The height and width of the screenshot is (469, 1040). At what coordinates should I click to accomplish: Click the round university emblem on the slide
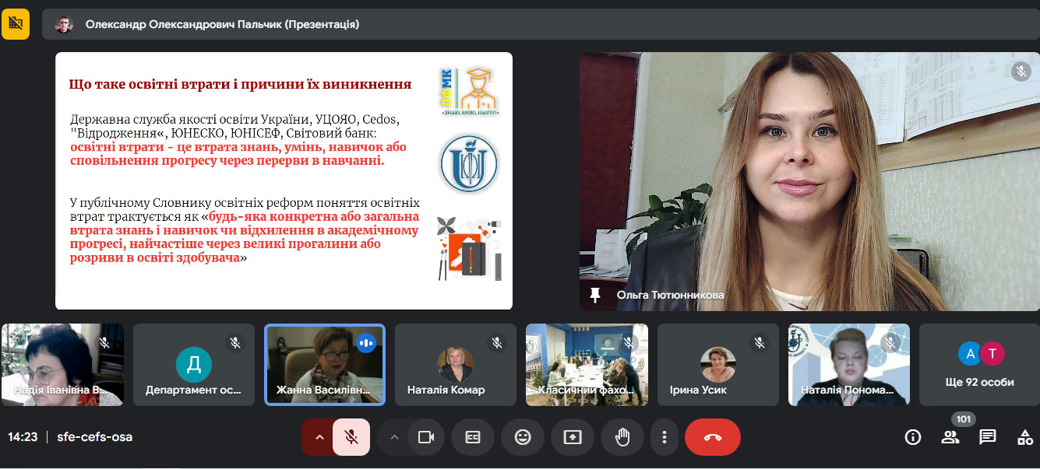tap(468, 163)
